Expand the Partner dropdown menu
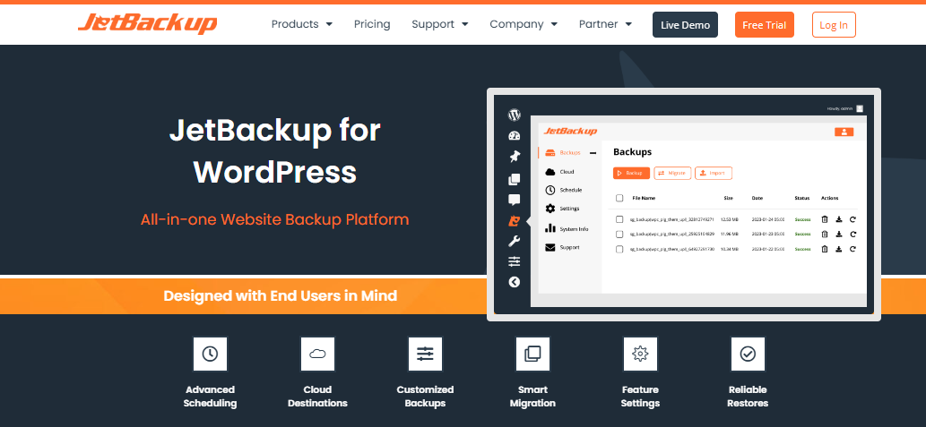This screenshot has width=926, height=427. tap(605, 24)
